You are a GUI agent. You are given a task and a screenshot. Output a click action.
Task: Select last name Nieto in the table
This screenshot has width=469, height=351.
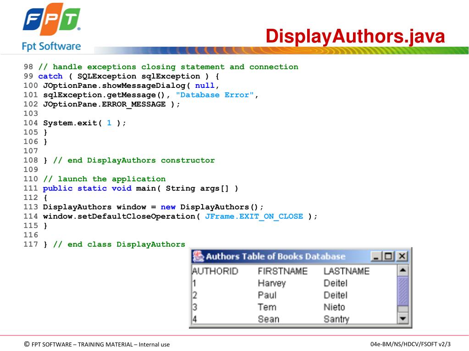pyautogui.click(x=334, y=307)
